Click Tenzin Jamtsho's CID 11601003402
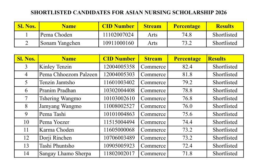The height and width of the screenshot is (163, 253). click(119, 82)
